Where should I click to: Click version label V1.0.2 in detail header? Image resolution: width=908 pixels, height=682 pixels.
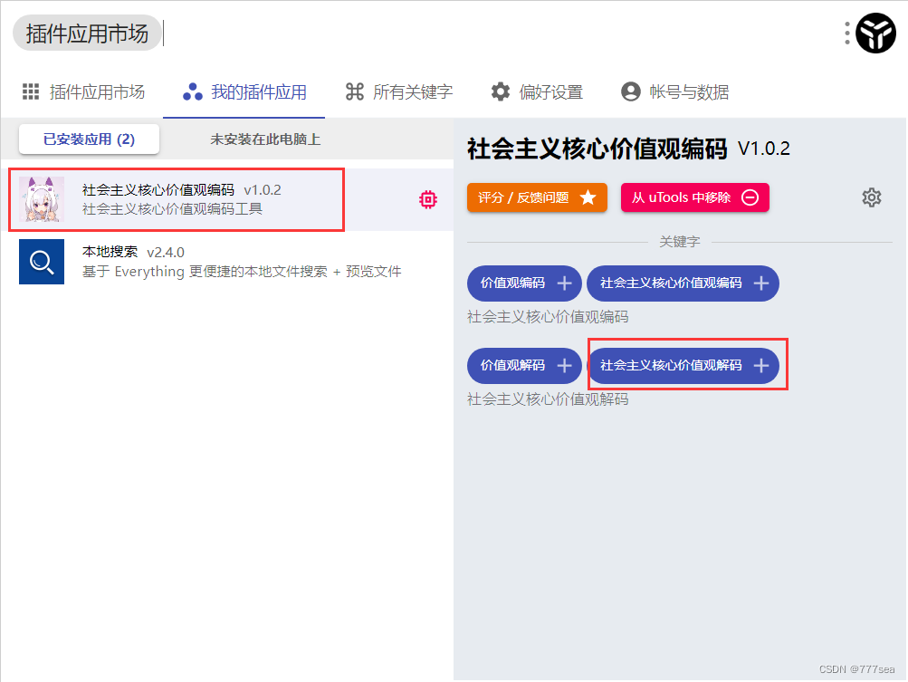[764, 149]
